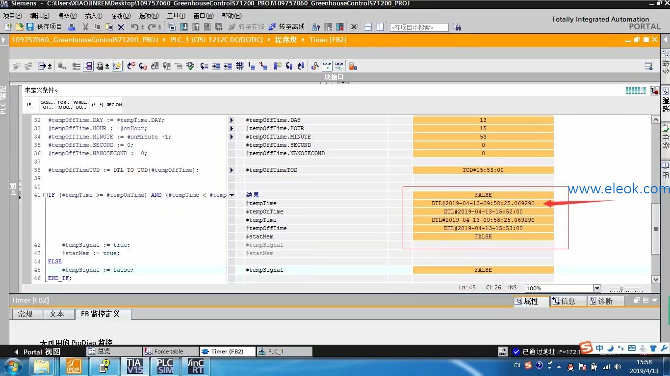Paste using the clipboard toolbar icon
This screenshot has width=670, height=376.
109,27
